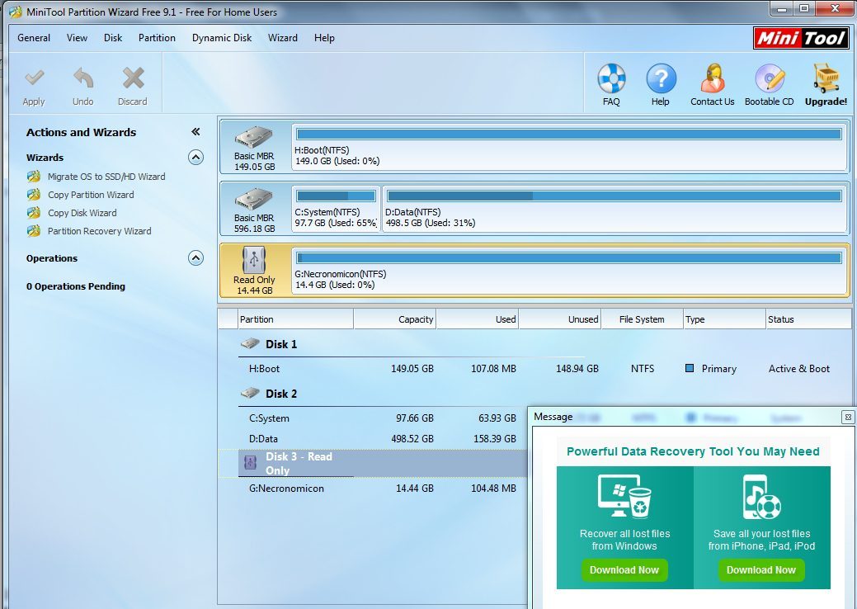
Task: Open the Dynamic Disk menu
Action: pyautogui.click(x=222, y=38)
